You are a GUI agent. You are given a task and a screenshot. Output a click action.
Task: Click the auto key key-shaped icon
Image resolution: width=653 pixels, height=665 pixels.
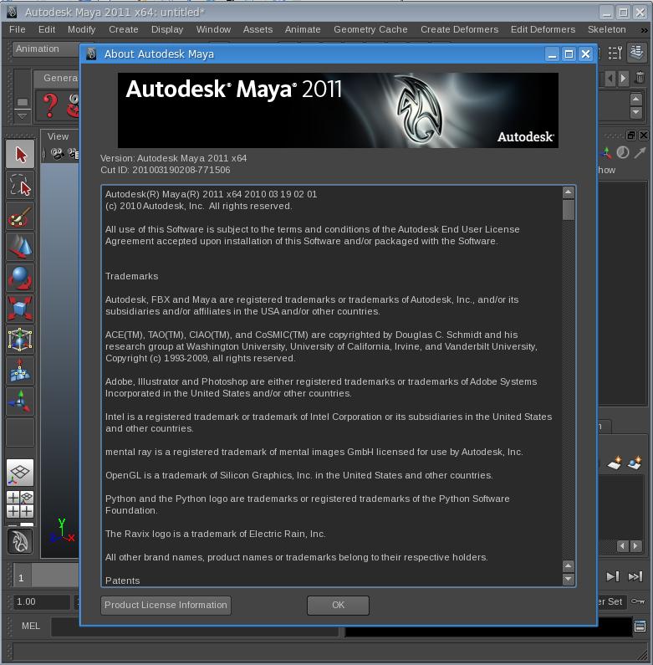click(x=638, y=601)
